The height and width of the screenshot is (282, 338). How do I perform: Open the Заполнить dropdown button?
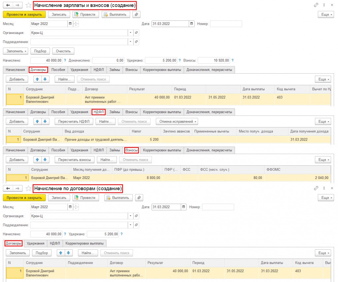[16, 51]
